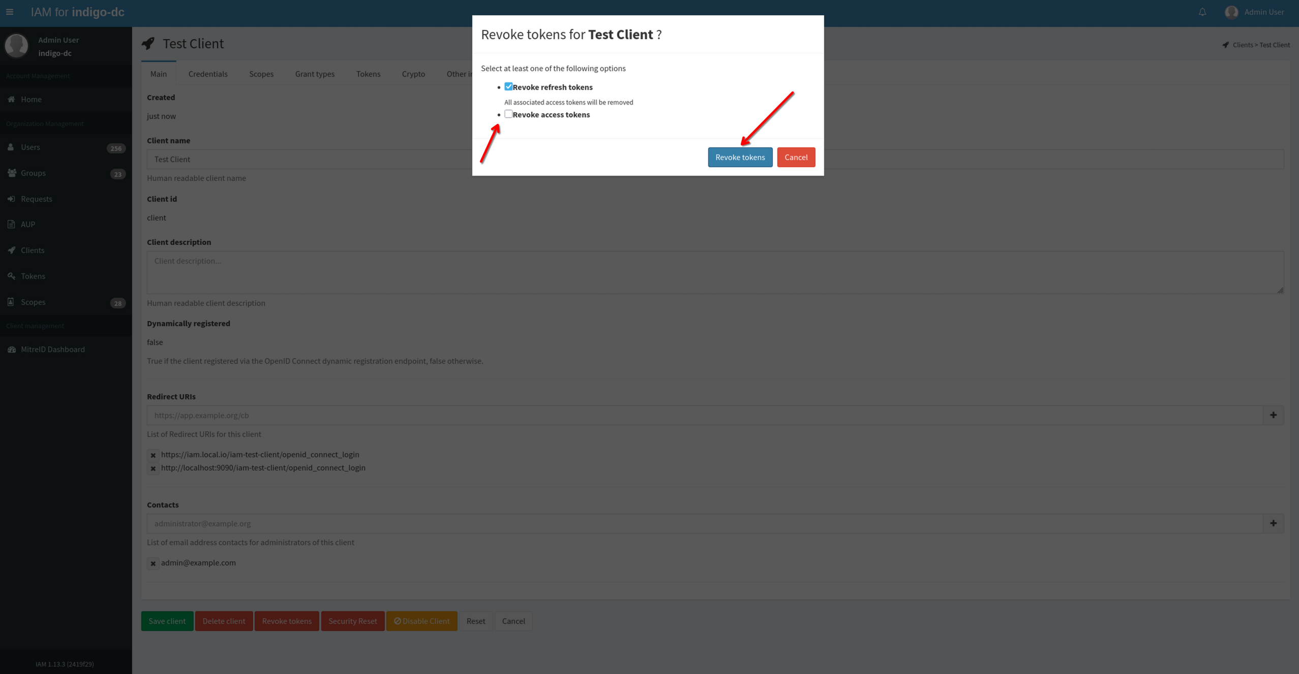Confirm with the Revoke tokens button
The height and width of the screenshot is (674, 1299).
click(x=740, y=157)
